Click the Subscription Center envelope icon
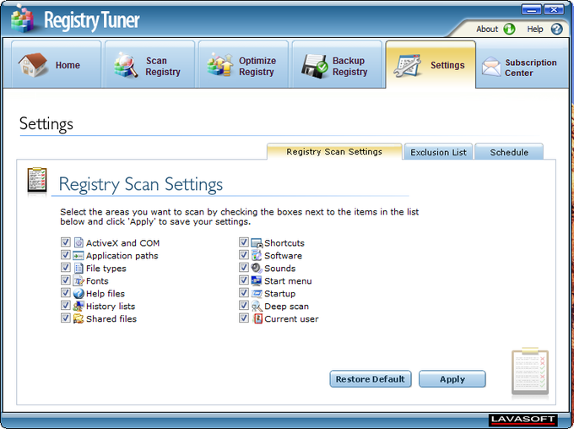Viewport: 574px width, 429px height. tap(491, 67)
